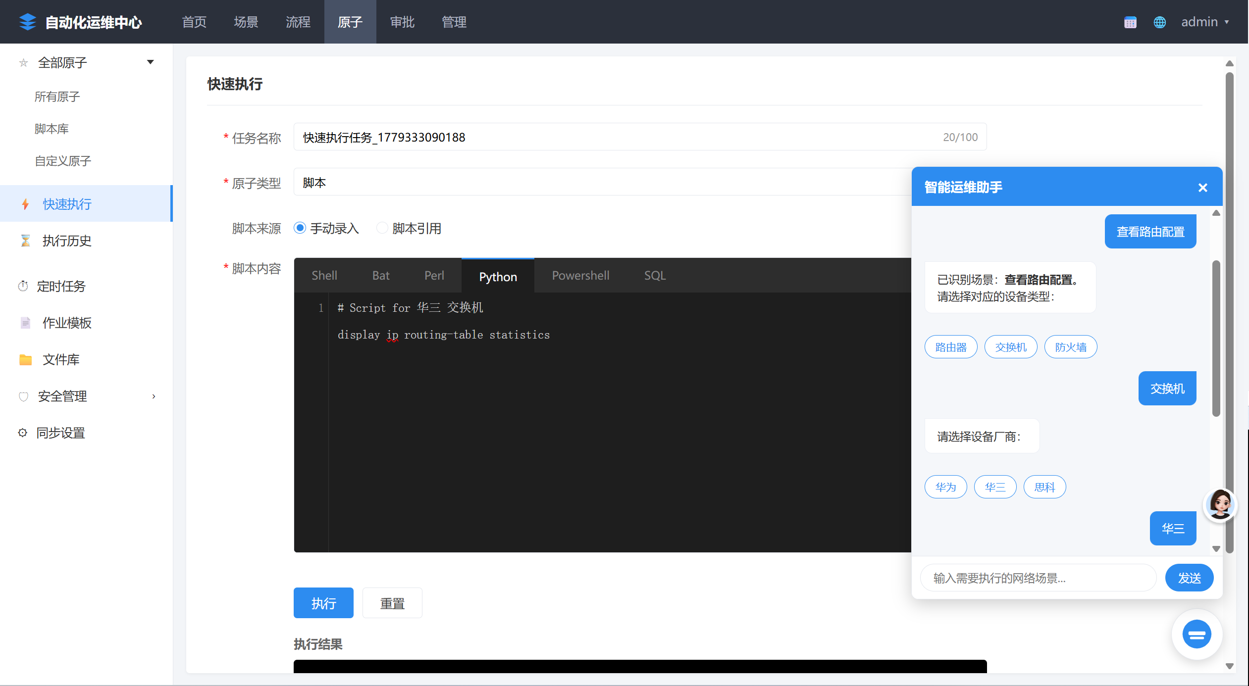Click the blue 执行 button
The width and height of the screenshot is (1249, 686).
click(x=323, y=603)
